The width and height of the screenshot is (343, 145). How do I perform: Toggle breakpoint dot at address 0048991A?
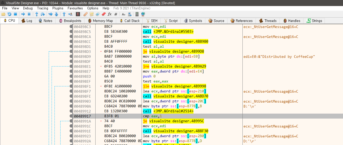(x=71, y=121)
